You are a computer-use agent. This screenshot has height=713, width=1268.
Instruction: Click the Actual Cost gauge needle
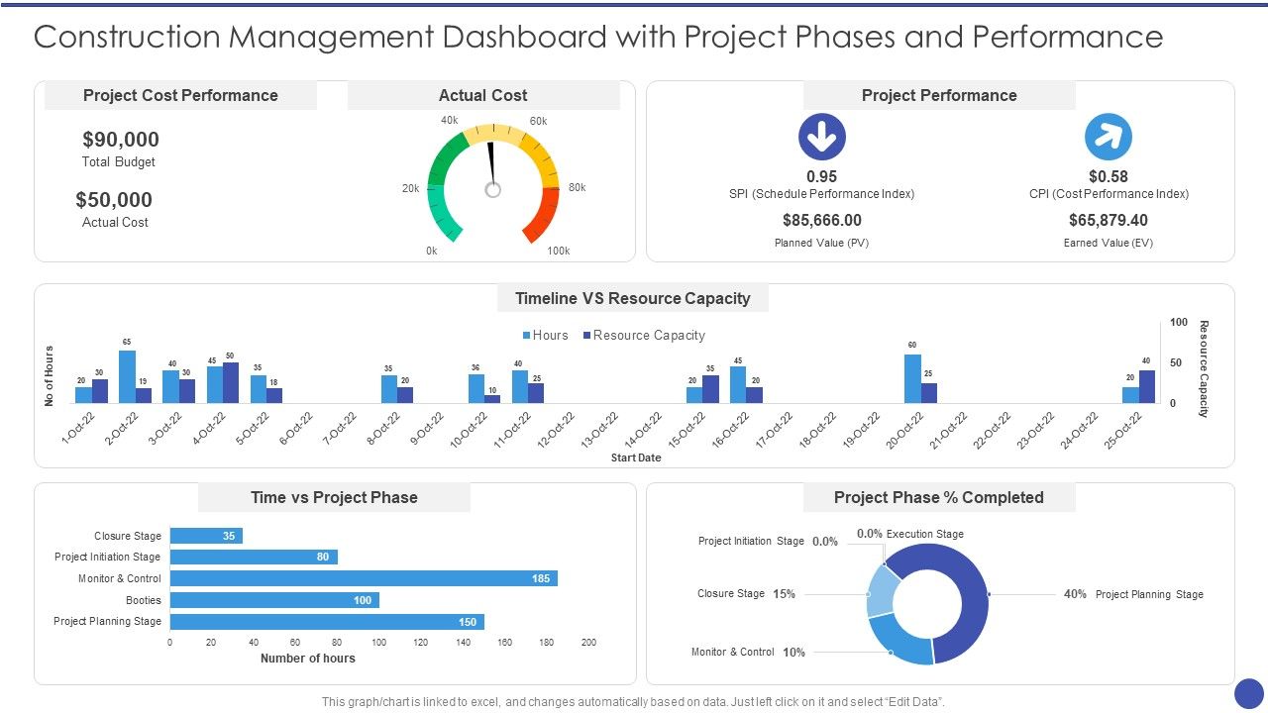[490, 165]
